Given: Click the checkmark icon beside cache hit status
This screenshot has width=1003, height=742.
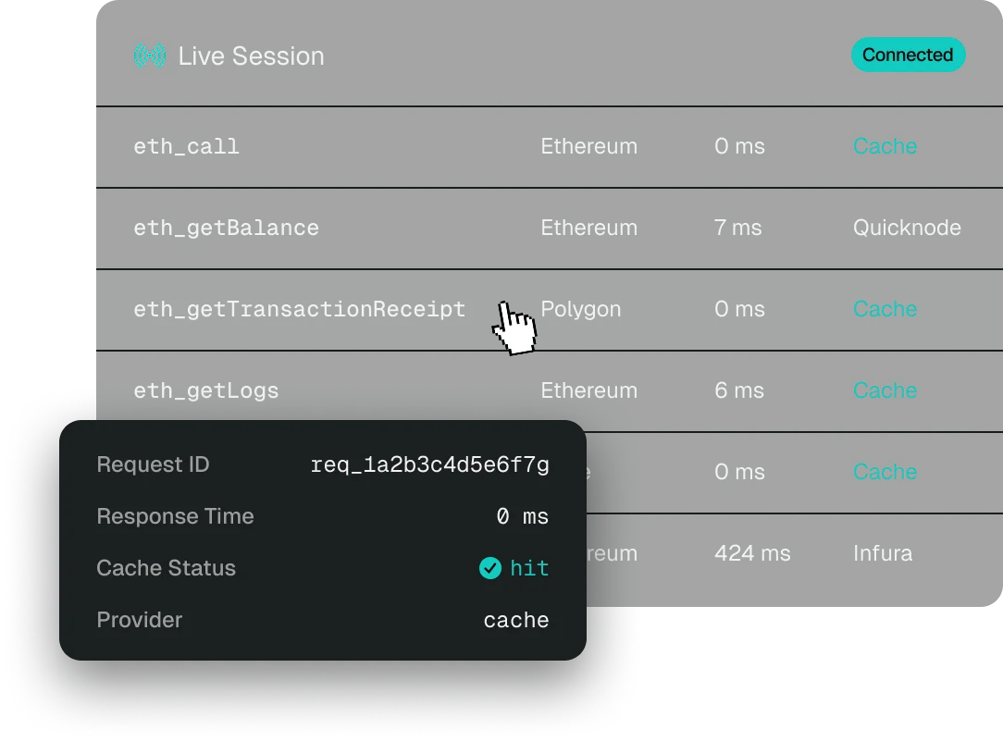Looking at the screenshot, I should tap(490, 568).
